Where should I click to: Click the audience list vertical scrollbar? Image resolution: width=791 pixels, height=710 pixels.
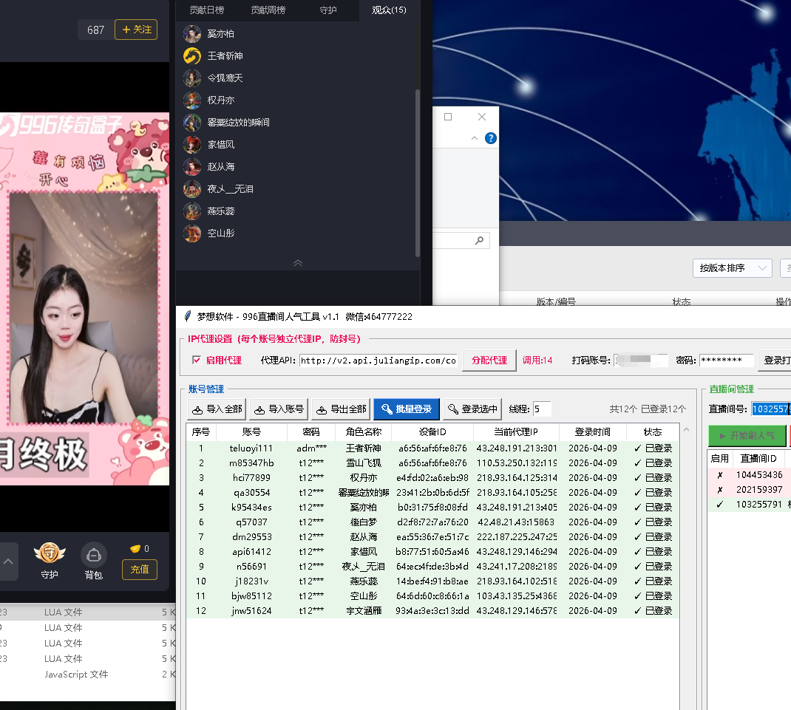point(418,170)
